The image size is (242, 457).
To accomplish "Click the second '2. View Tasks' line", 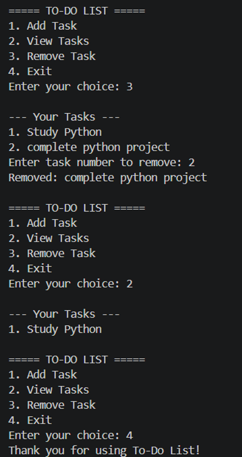I will [49, 238].
